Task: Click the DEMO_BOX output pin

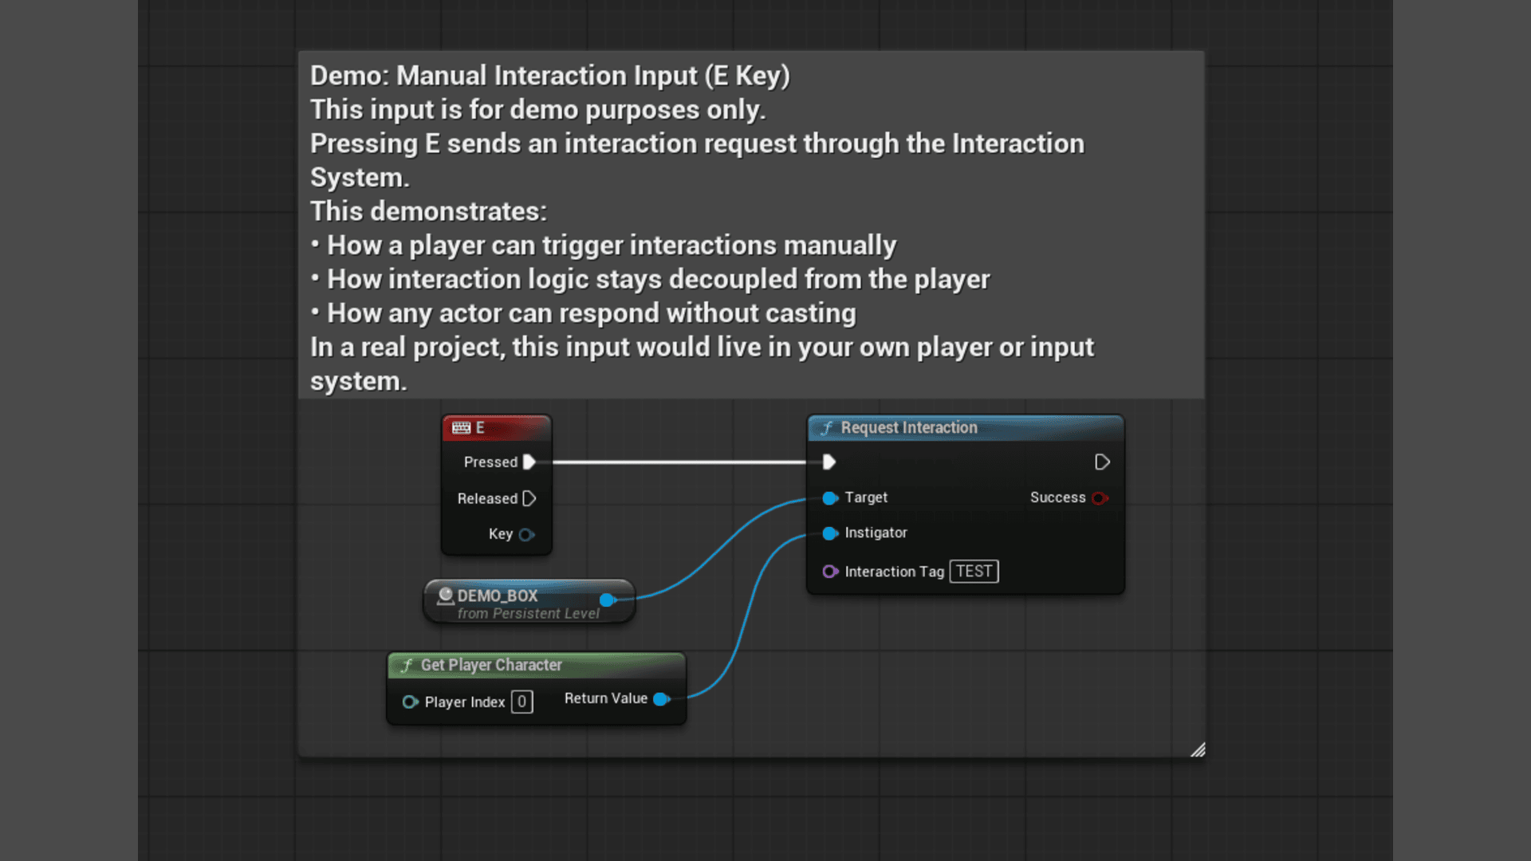Action: [x=608, y=600]
